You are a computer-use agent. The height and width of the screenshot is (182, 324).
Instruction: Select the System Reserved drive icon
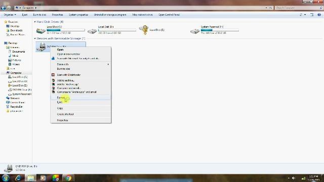[194, 31]
